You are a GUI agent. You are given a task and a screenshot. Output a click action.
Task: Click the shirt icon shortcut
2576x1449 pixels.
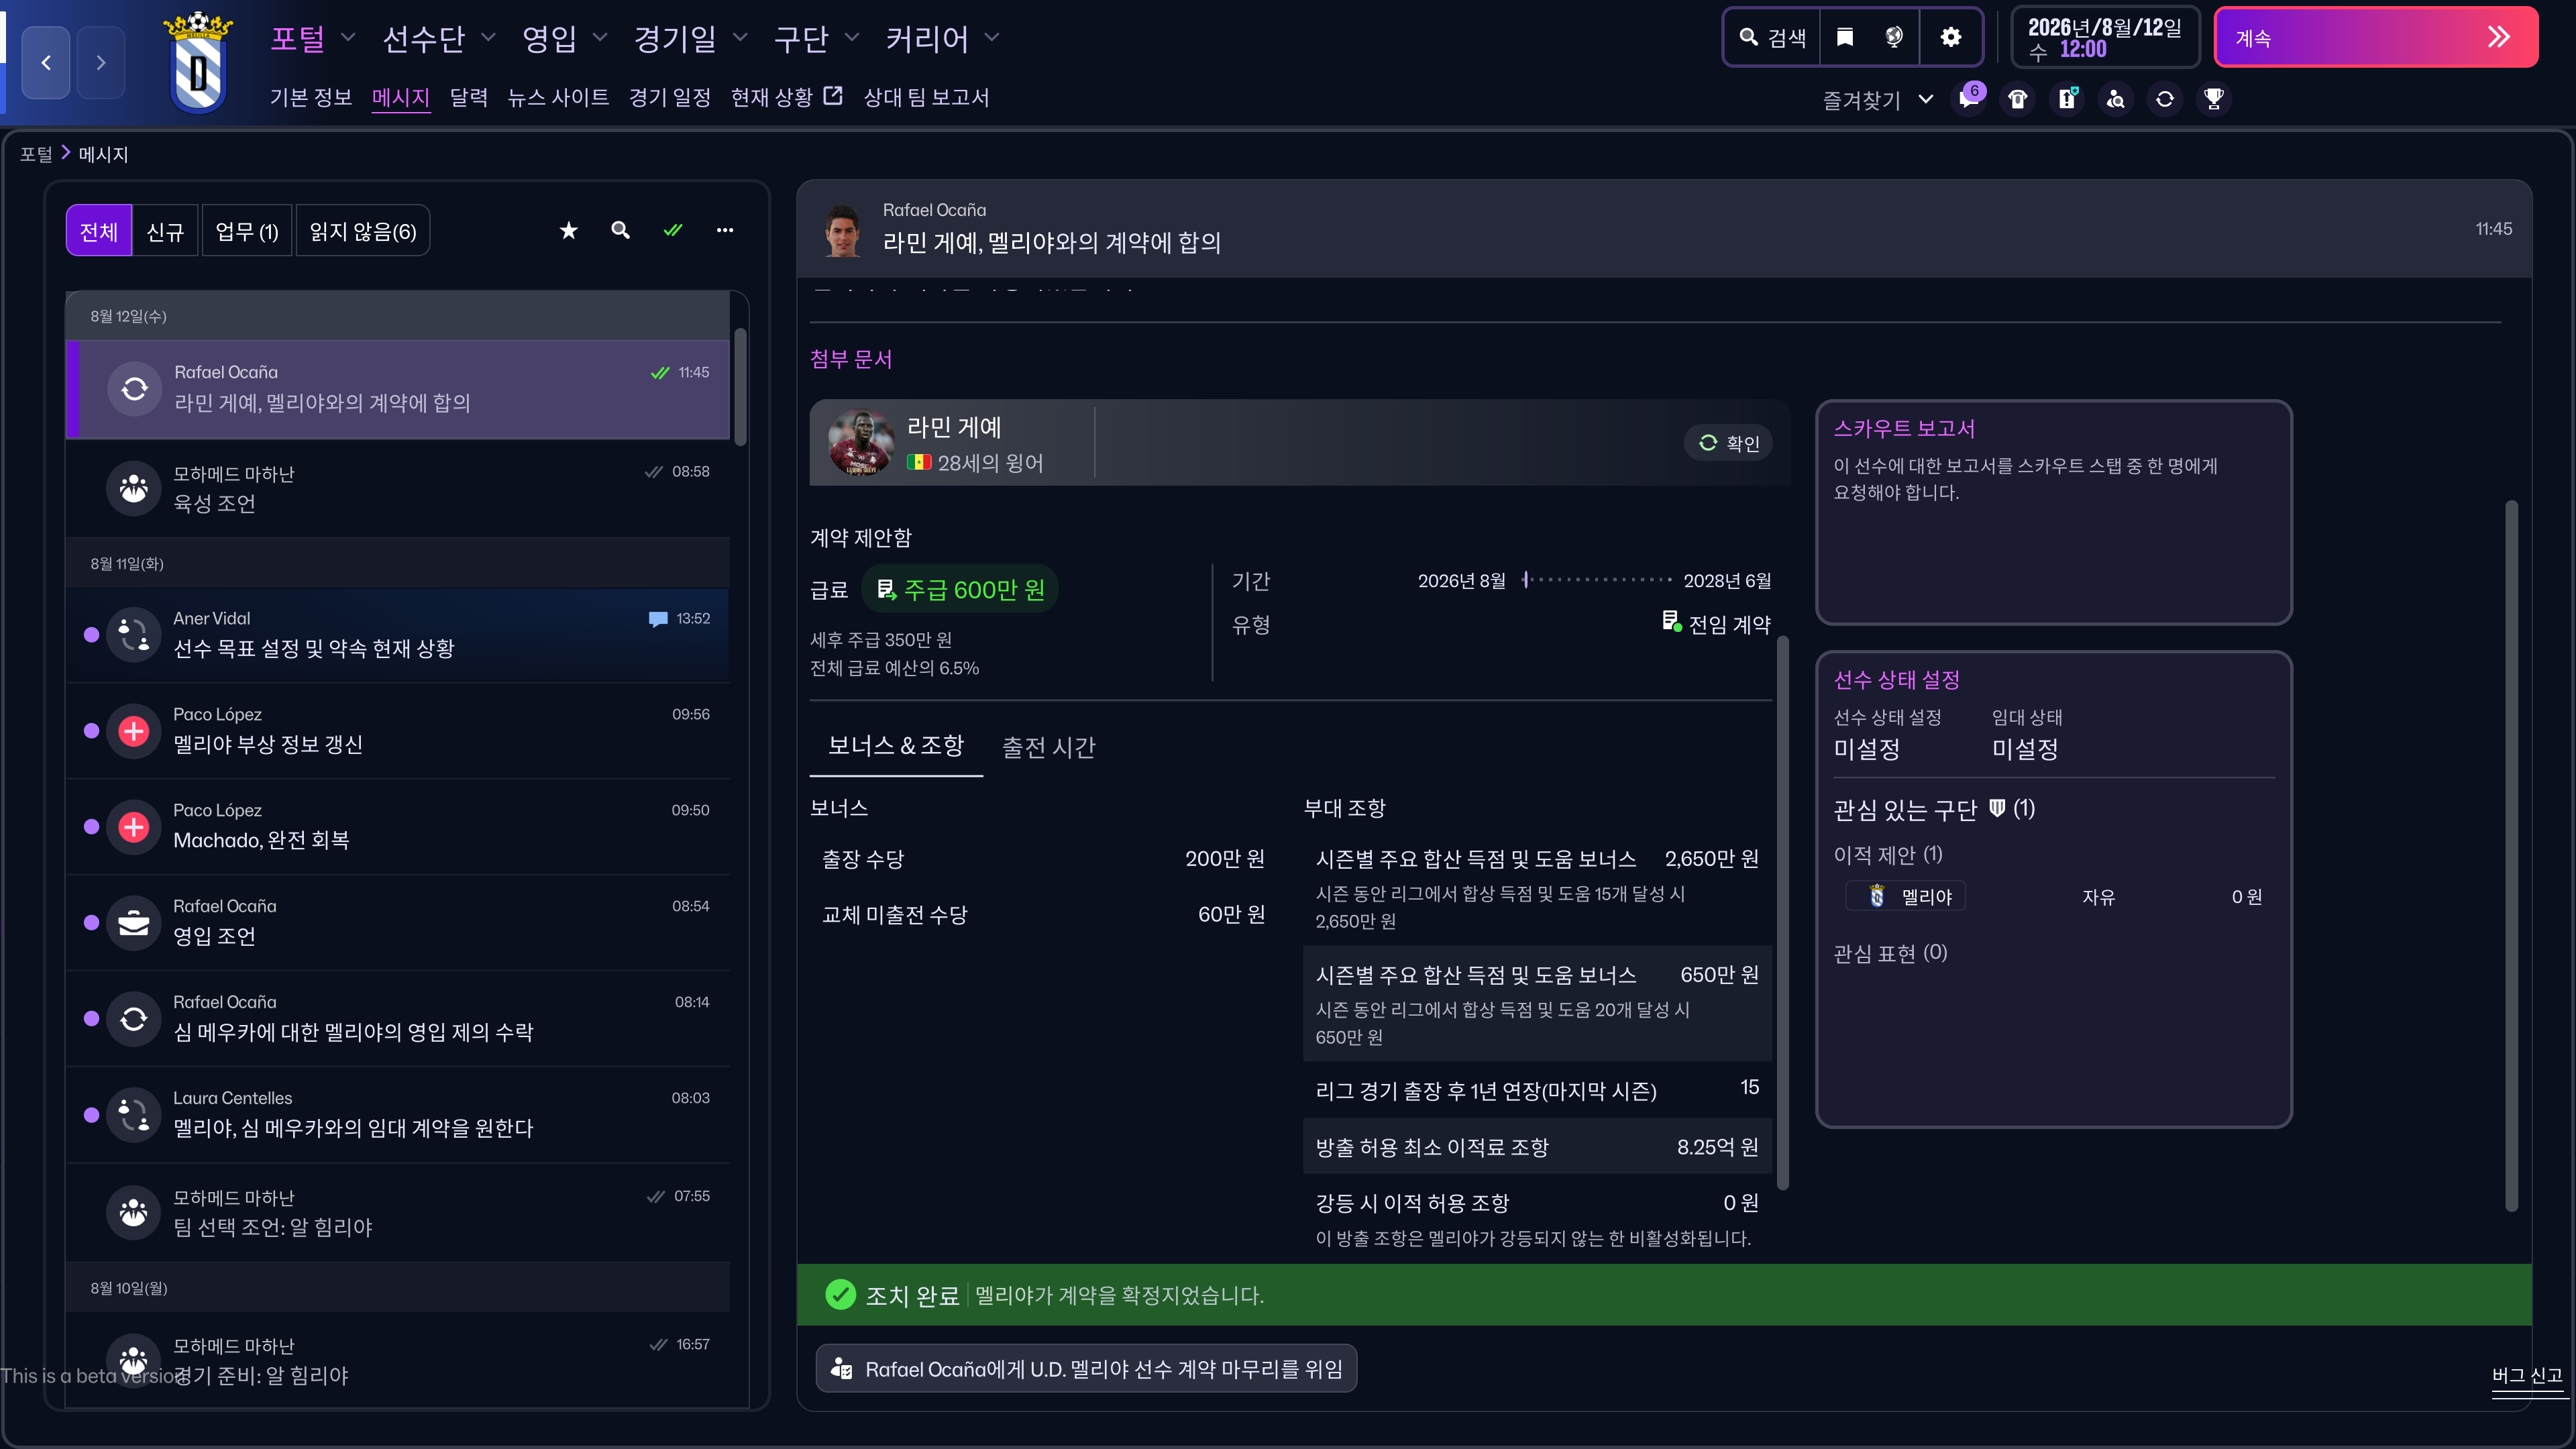(2017, 99)
